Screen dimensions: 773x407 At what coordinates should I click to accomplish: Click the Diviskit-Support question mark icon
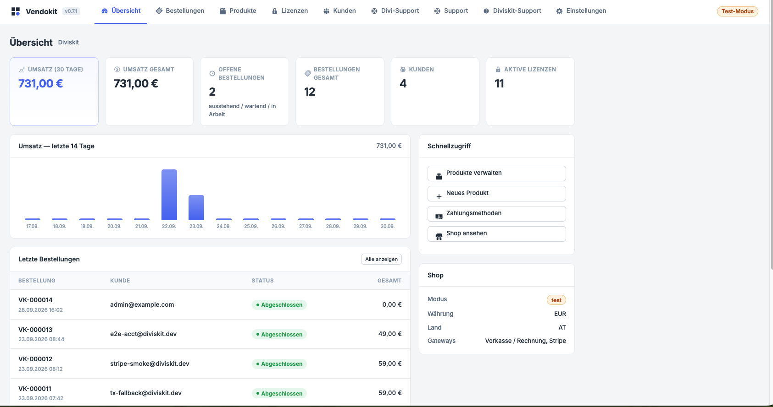coord(486,11)
